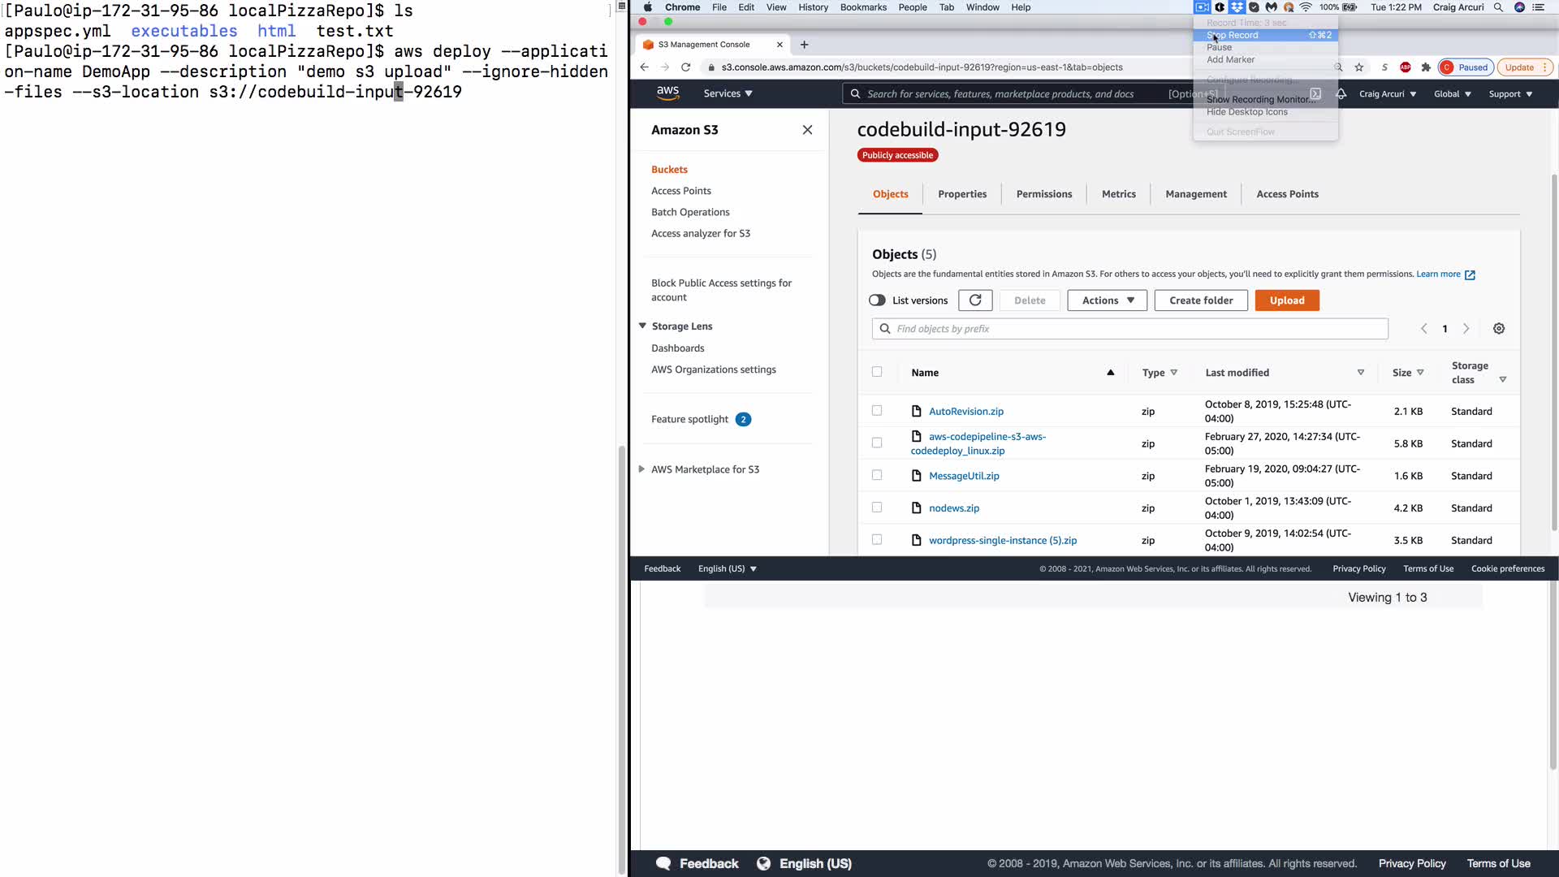Open macOS Spotlight search icon
The image size is (1559, 877).
[x=1498, y=7]
